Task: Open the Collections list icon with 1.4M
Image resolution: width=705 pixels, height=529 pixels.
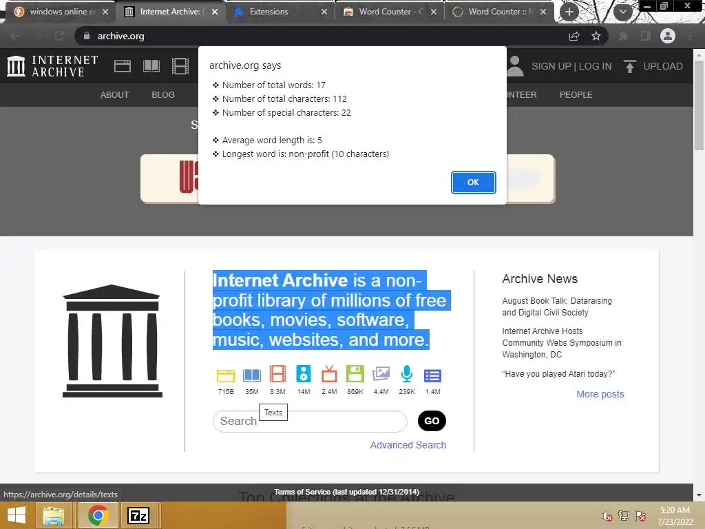Action: (432, 375)
